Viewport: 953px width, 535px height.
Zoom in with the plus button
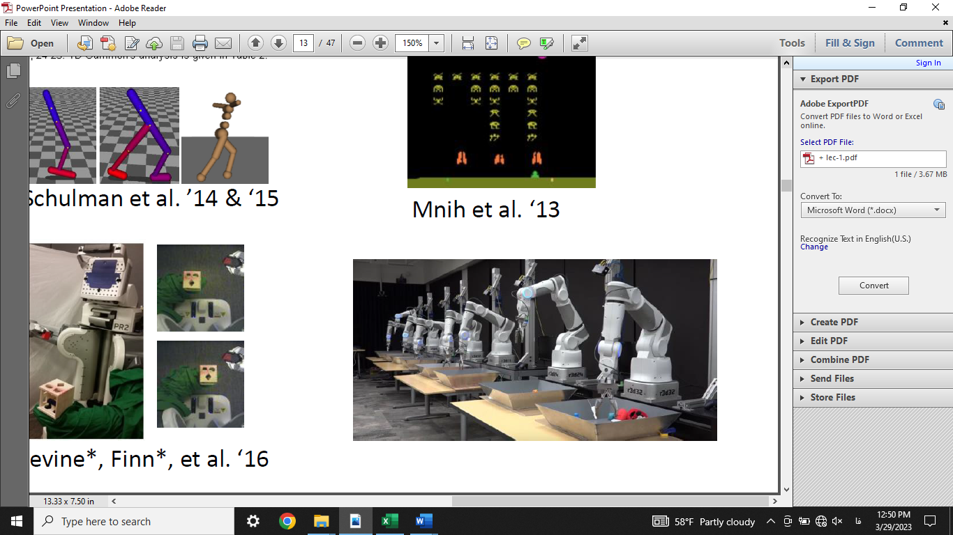380,43
